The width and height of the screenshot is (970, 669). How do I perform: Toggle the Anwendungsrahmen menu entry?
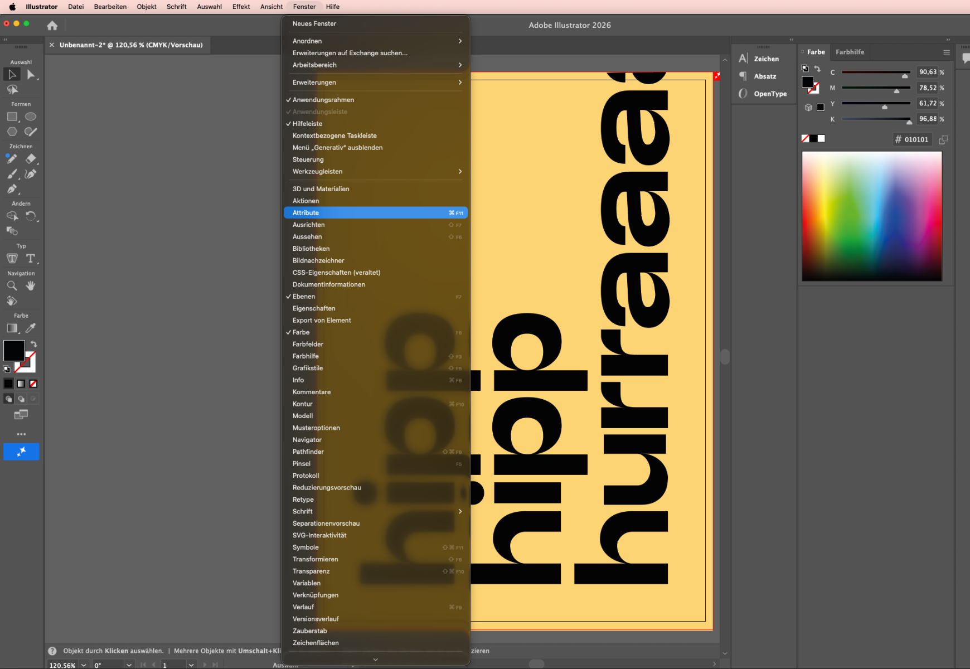coord(376,100)
